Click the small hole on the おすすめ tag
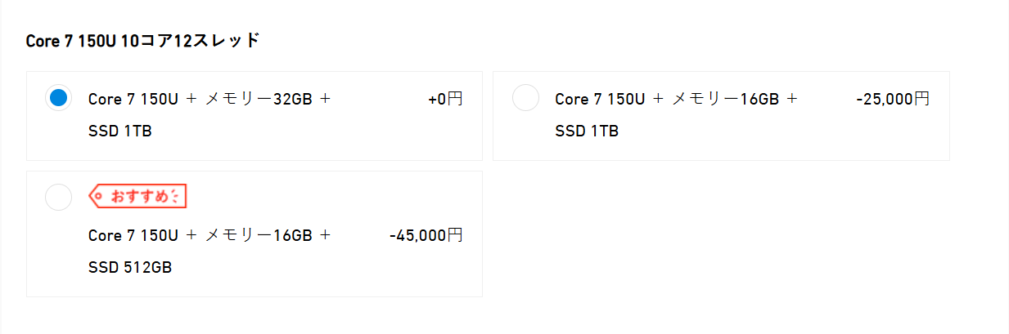Viewport: 1009px width, 334px height. click(97, 196)
